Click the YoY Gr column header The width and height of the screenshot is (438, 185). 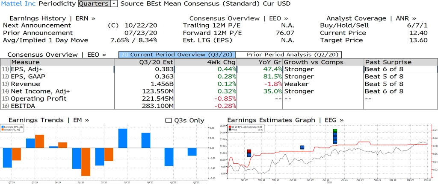pyautogui.click(x=260, y=62)
